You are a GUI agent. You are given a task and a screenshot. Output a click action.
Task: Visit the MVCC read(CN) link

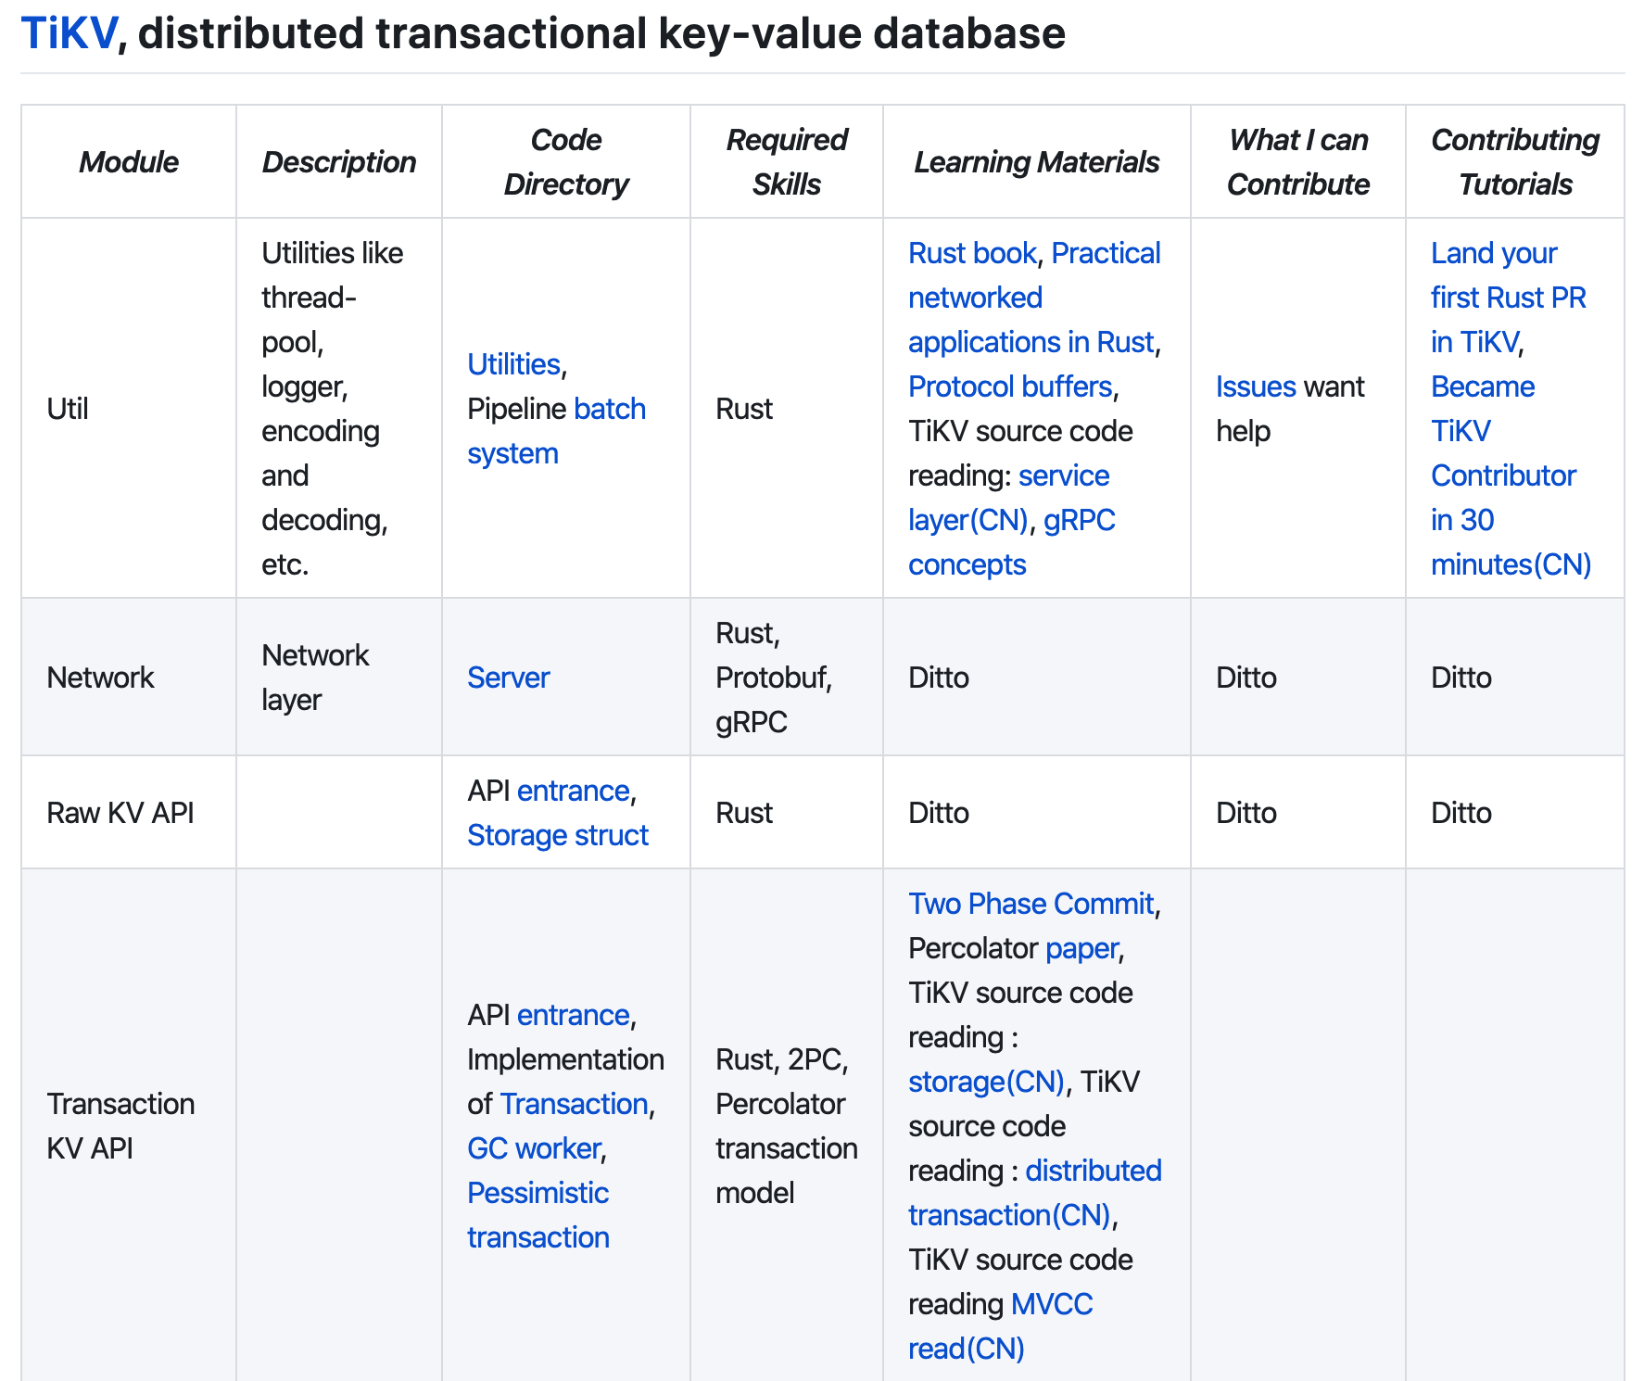(1052, 1304)
